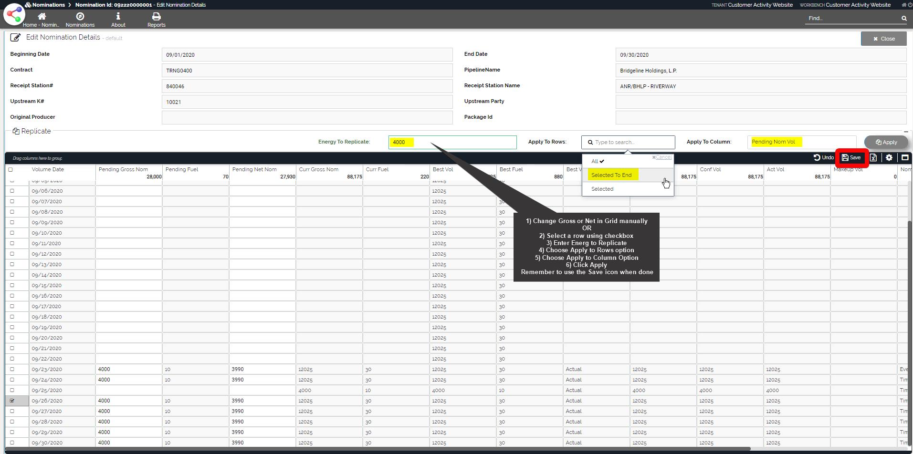Click the Apply button
This screenshot has width=913, height=454.
click(886, 142)
